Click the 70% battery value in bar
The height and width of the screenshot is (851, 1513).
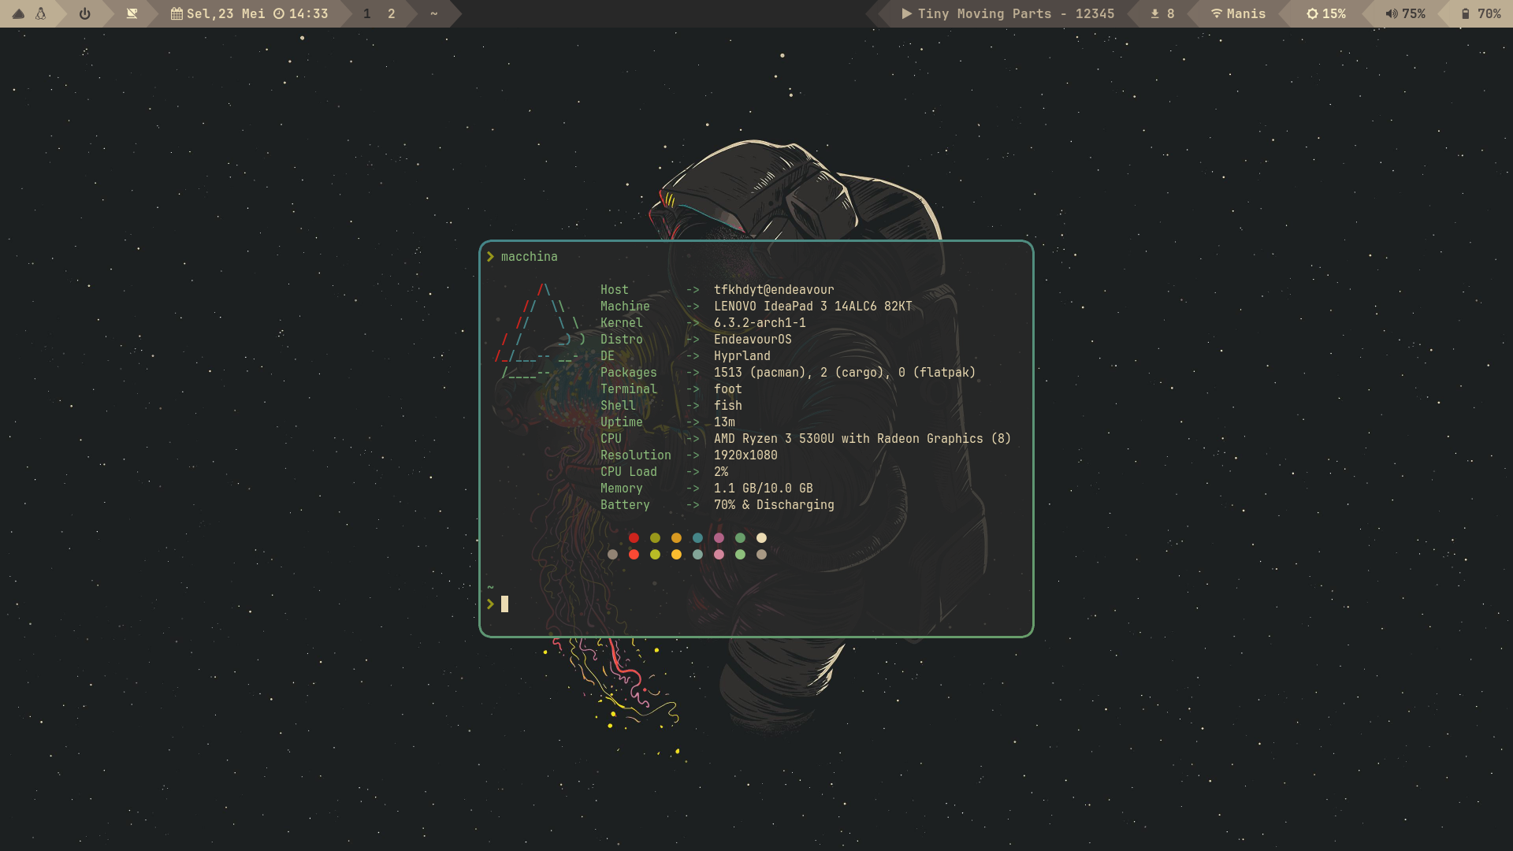(x=1489, y=13)
